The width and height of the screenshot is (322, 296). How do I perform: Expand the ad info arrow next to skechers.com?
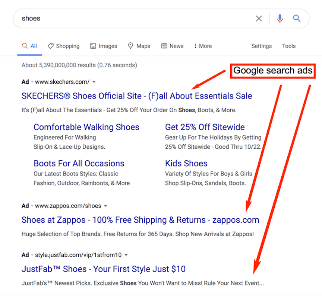94,82
